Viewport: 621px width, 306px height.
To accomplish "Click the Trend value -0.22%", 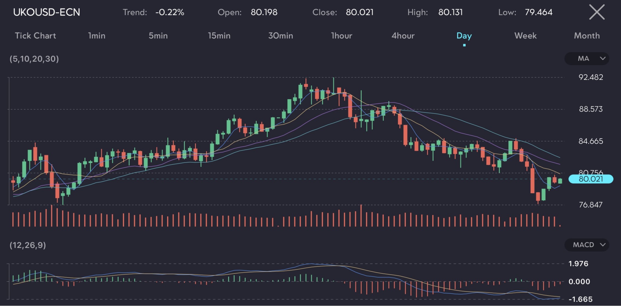I will 170,12.
